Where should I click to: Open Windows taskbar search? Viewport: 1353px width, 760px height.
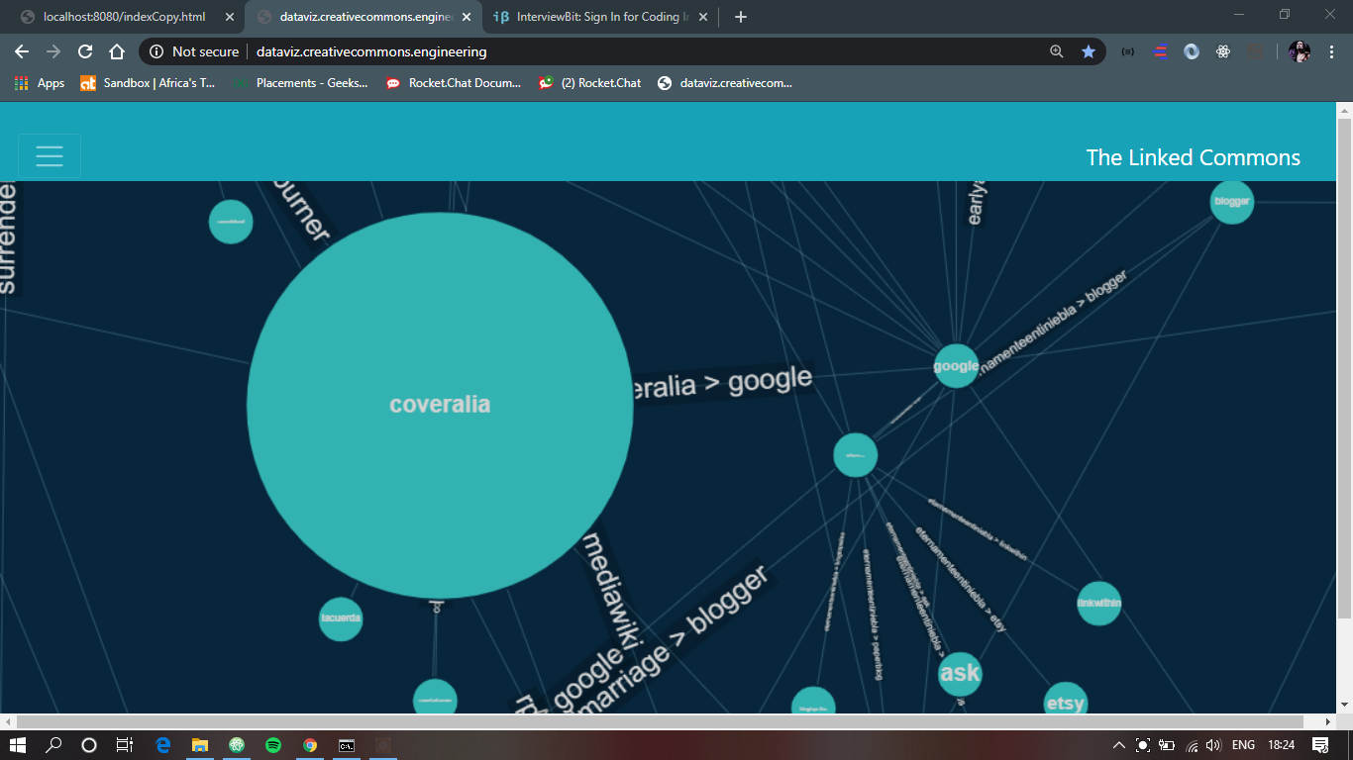53,745
